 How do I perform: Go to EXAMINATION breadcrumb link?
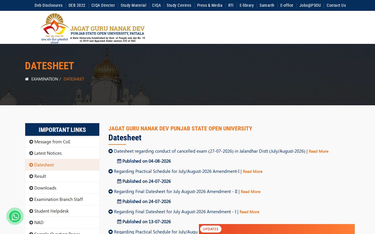click(x=45, y=79)
